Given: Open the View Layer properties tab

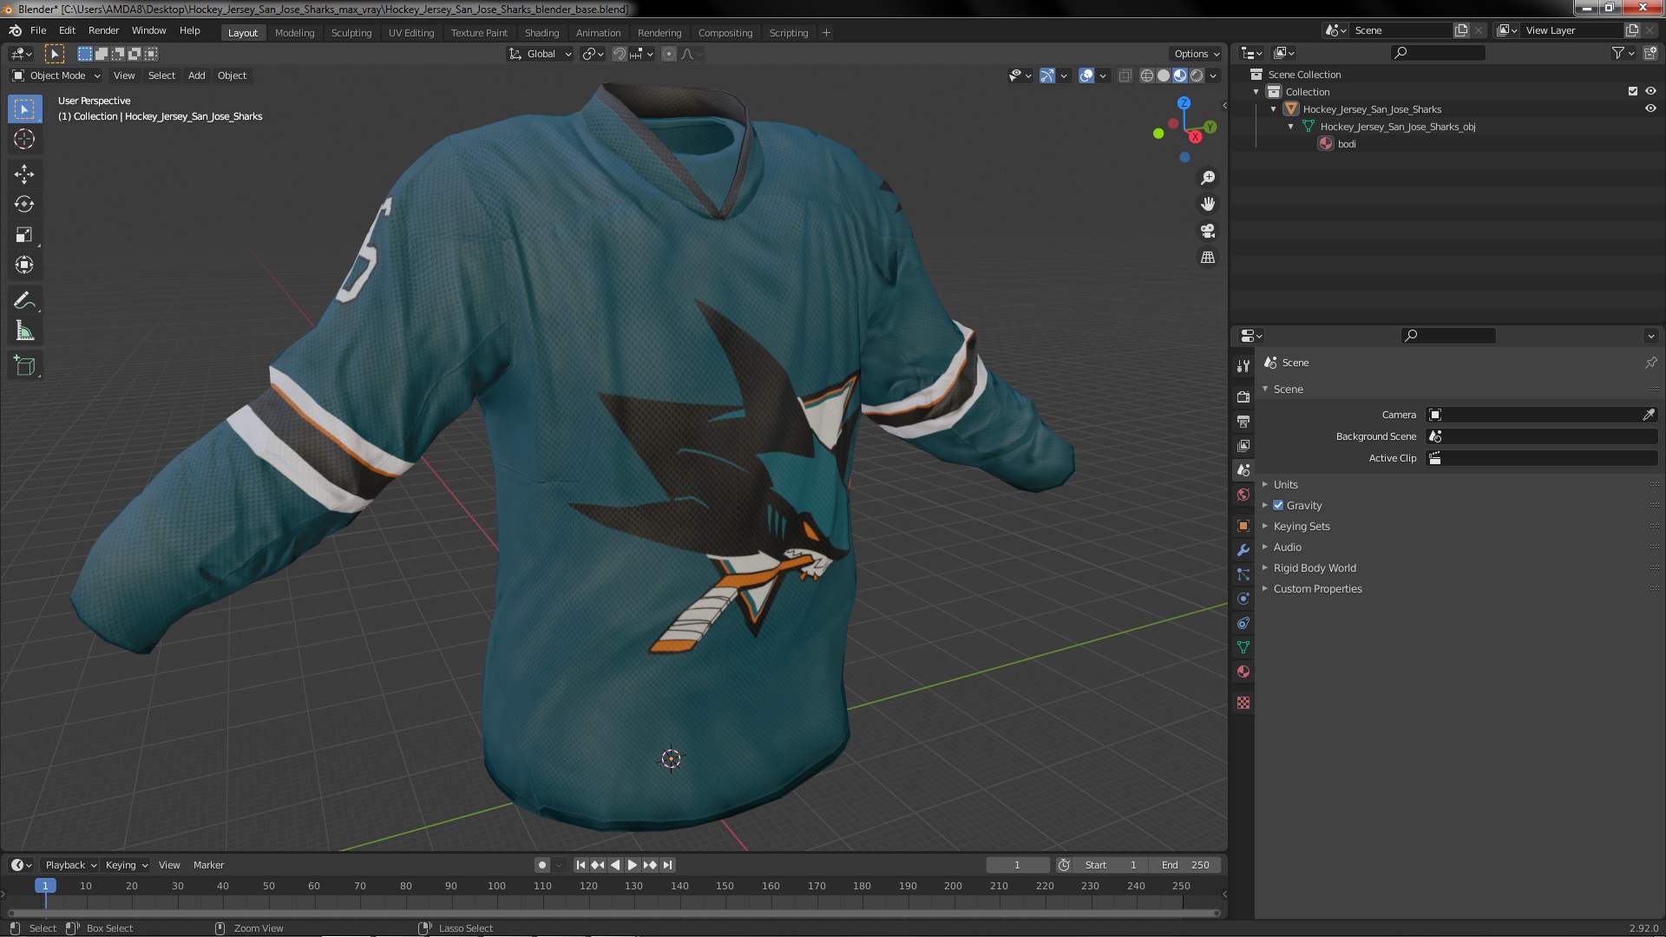Looking at the screenshot, I should pos(1243,445).
